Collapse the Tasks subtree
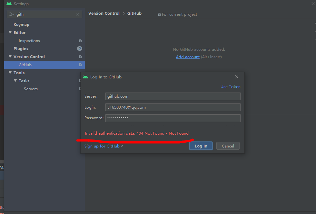 (x=15, y=81)
